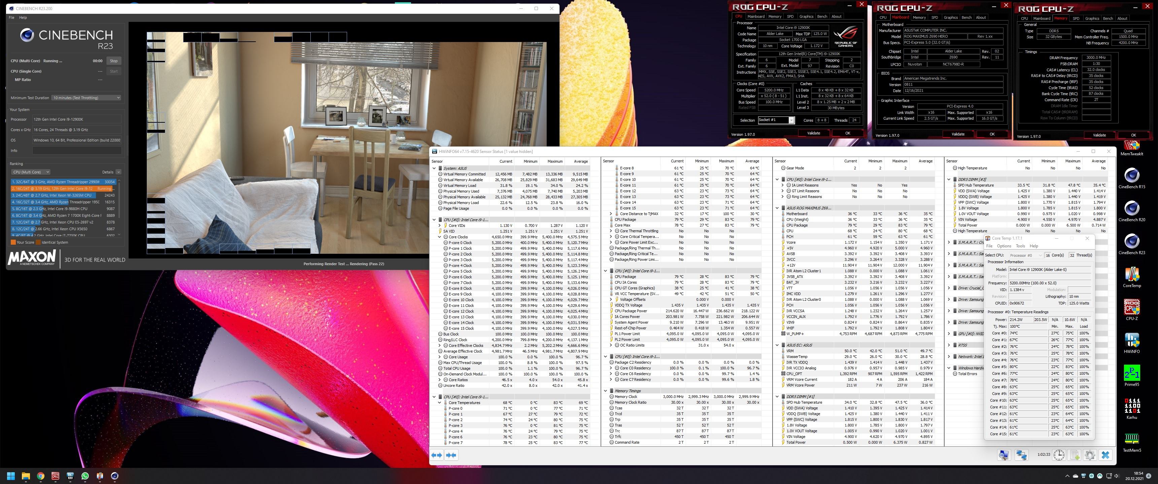Click HWiNFO network monitors icon
Image resolution: width=1158 pixels, height=484 pixels.
pyautogui.click(x=1021, y=455)
